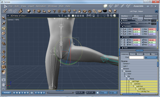Select the Move arrow tool
Screen dimensions: 160x97
tap(3, 18)
